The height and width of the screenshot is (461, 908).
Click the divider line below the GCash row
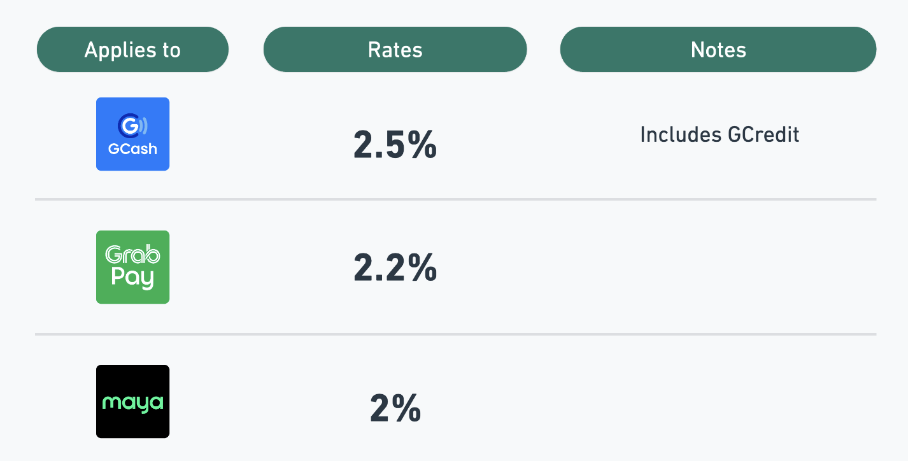click(455, 199)
